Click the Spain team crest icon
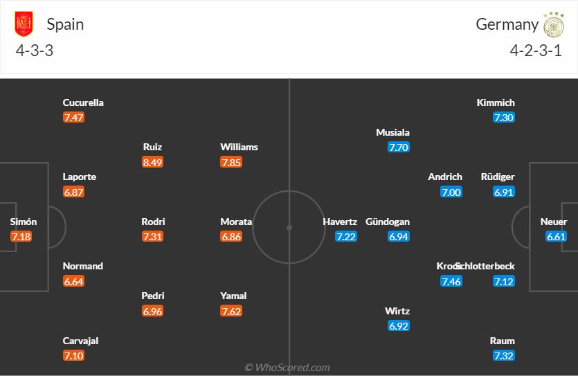This screenshot has height=376, width=578. (24, 24)
